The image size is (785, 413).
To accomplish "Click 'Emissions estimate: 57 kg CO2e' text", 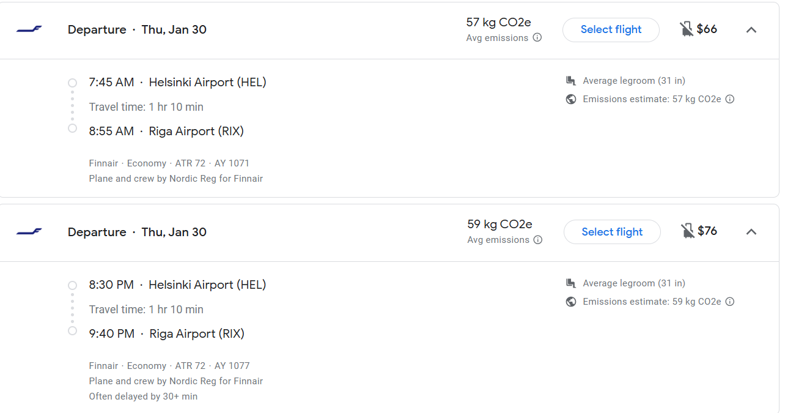I will (652, 99).
